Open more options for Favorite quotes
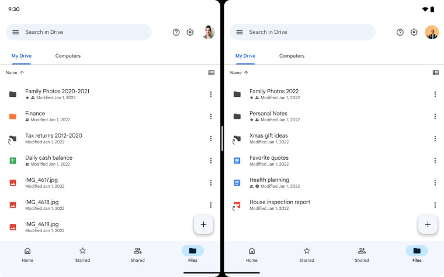Viewport: 444px width, 277px height. coord(435,160)
